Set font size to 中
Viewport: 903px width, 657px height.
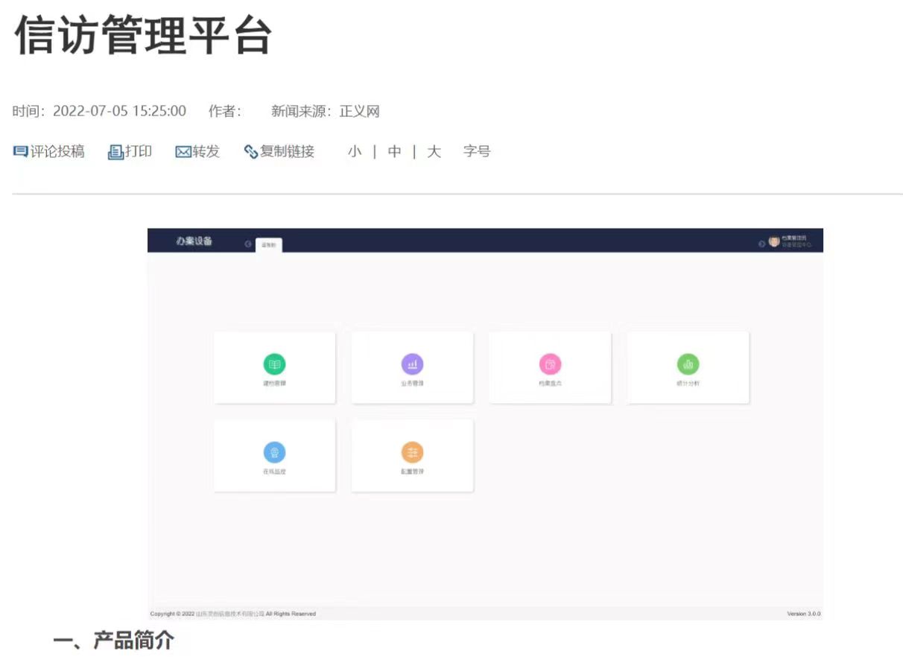pos(394,152)
